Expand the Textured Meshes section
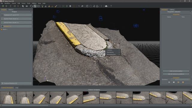 click(16, 83)
